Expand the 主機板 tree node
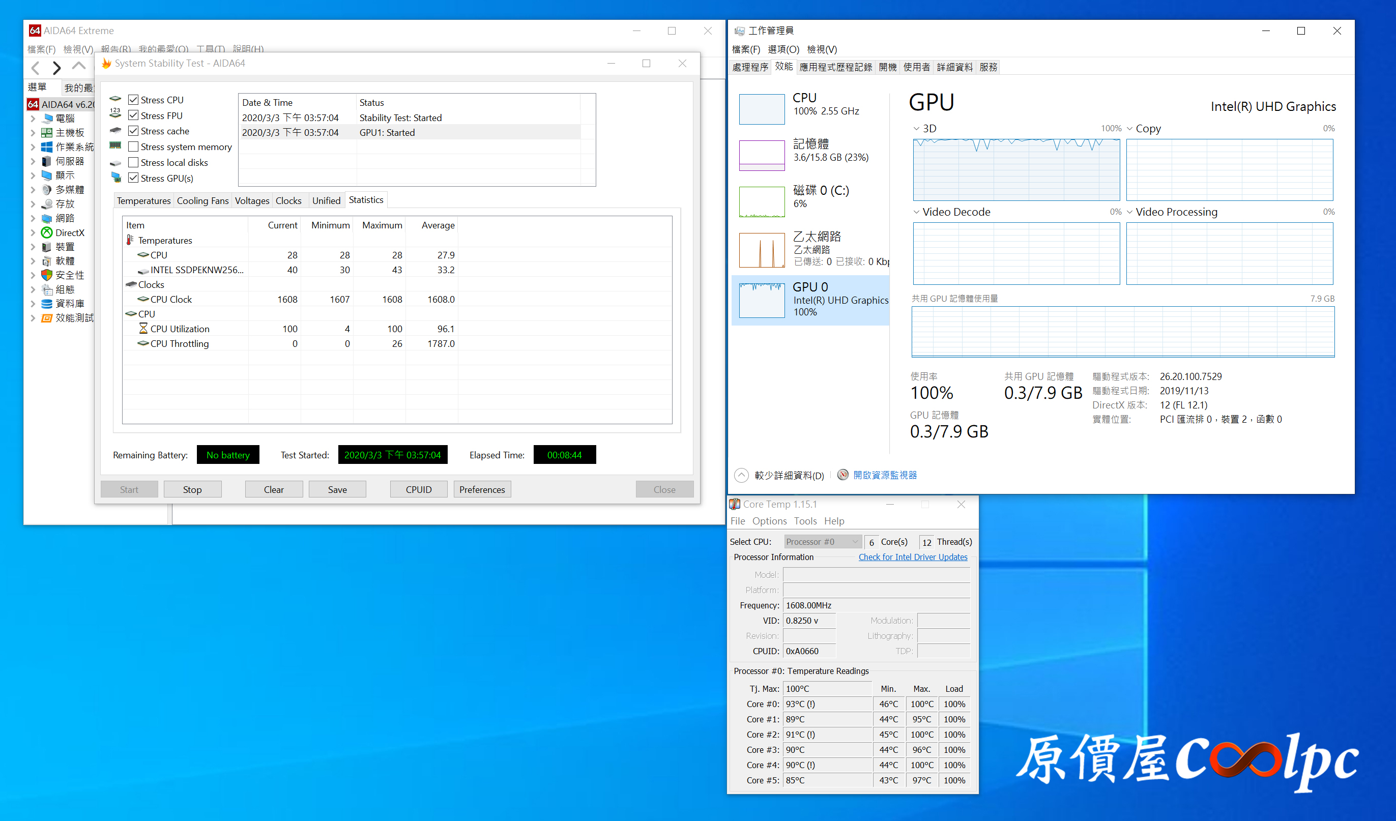Screen dimensions: 1396x821 33,132
